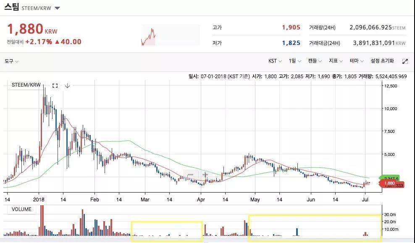
Task: Click the 30.0m volume axis label
Action: (390, 214)
